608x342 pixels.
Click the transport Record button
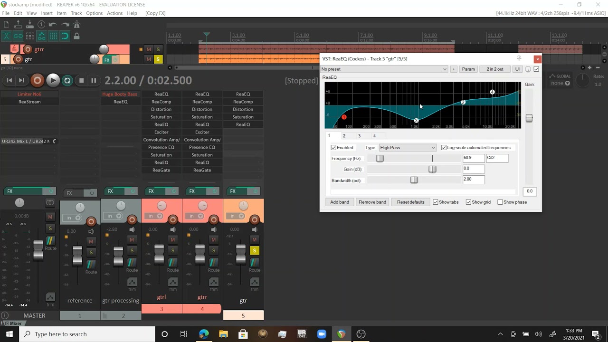click(x=37, y=80)
